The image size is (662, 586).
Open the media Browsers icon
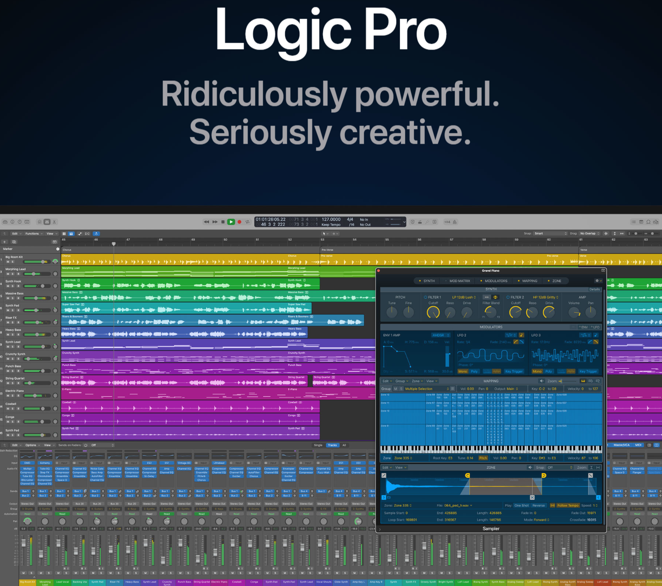(x=656, y=222)
